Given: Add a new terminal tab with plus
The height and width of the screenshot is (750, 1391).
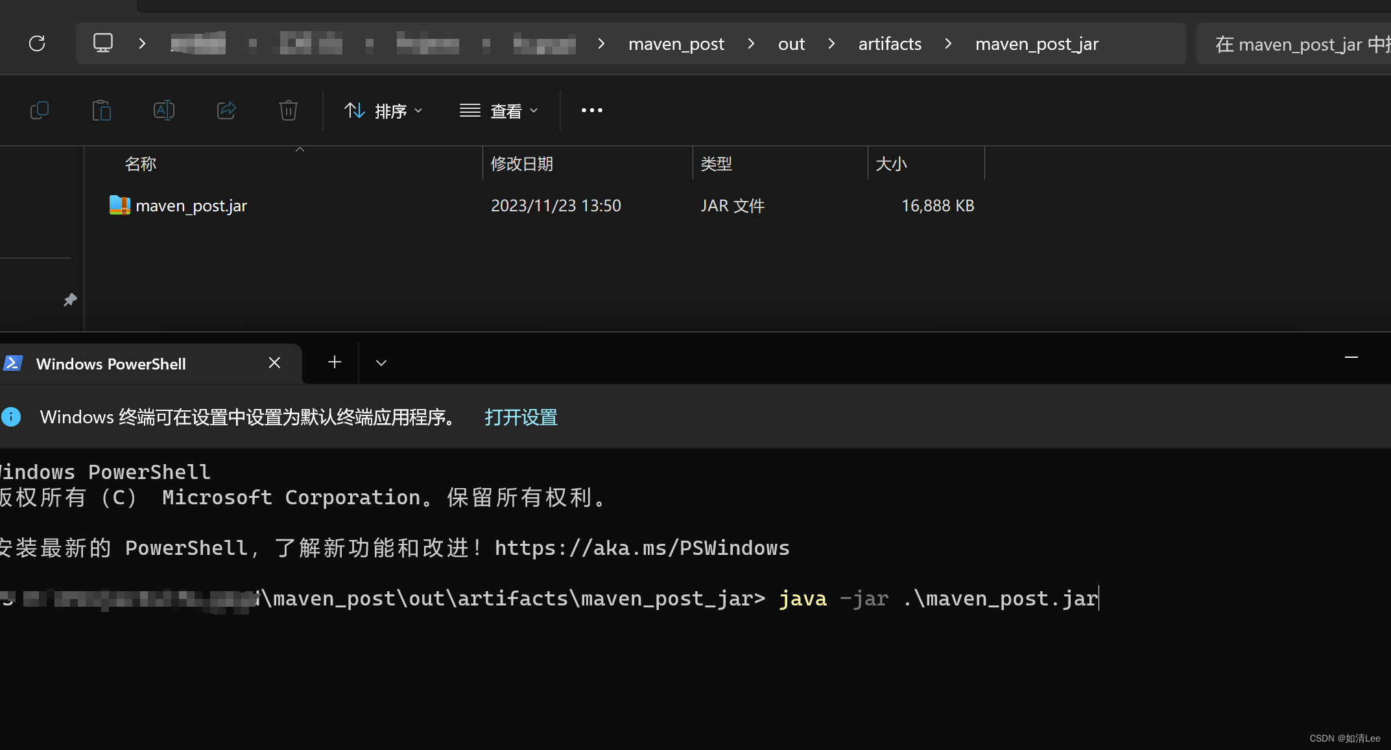Looking at the screenshot, I should coord(335,362).
